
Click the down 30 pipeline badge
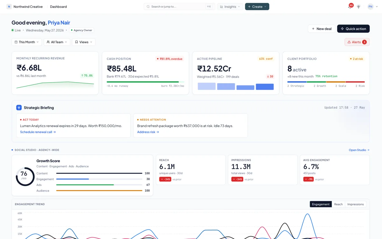pos(270,76)
